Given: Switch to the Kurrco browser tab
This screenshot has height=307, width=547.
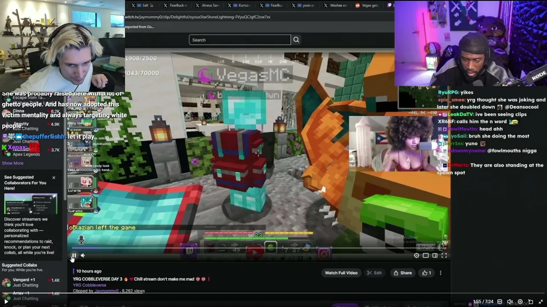Looking at the screenshot, I should (x=240, y=6).
